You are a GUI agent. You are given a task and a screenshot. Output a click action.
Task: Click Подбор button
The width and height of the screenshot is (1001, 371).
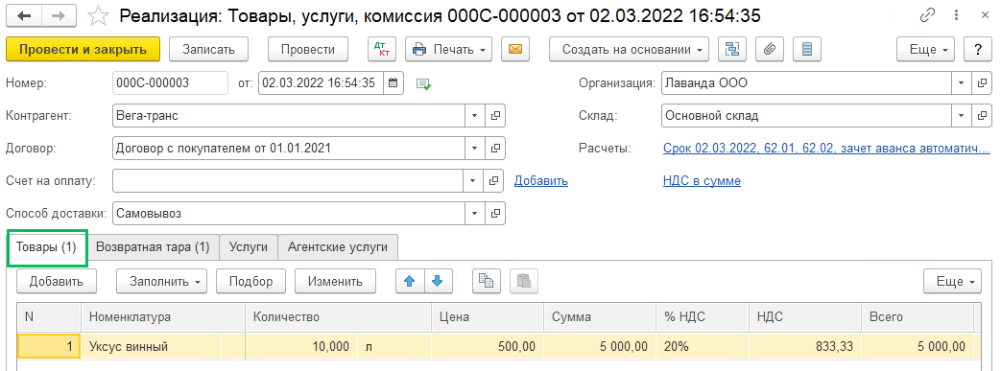250,281
